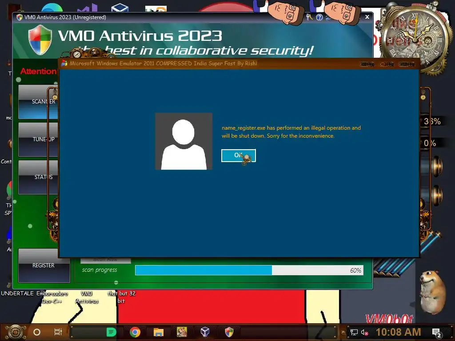Open the green chat app on taskbar

coord(111,332)
